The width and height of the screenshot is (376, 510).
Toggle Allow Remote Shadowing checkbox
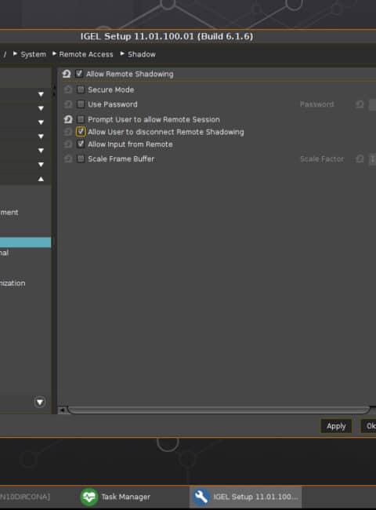click(79, 74)
